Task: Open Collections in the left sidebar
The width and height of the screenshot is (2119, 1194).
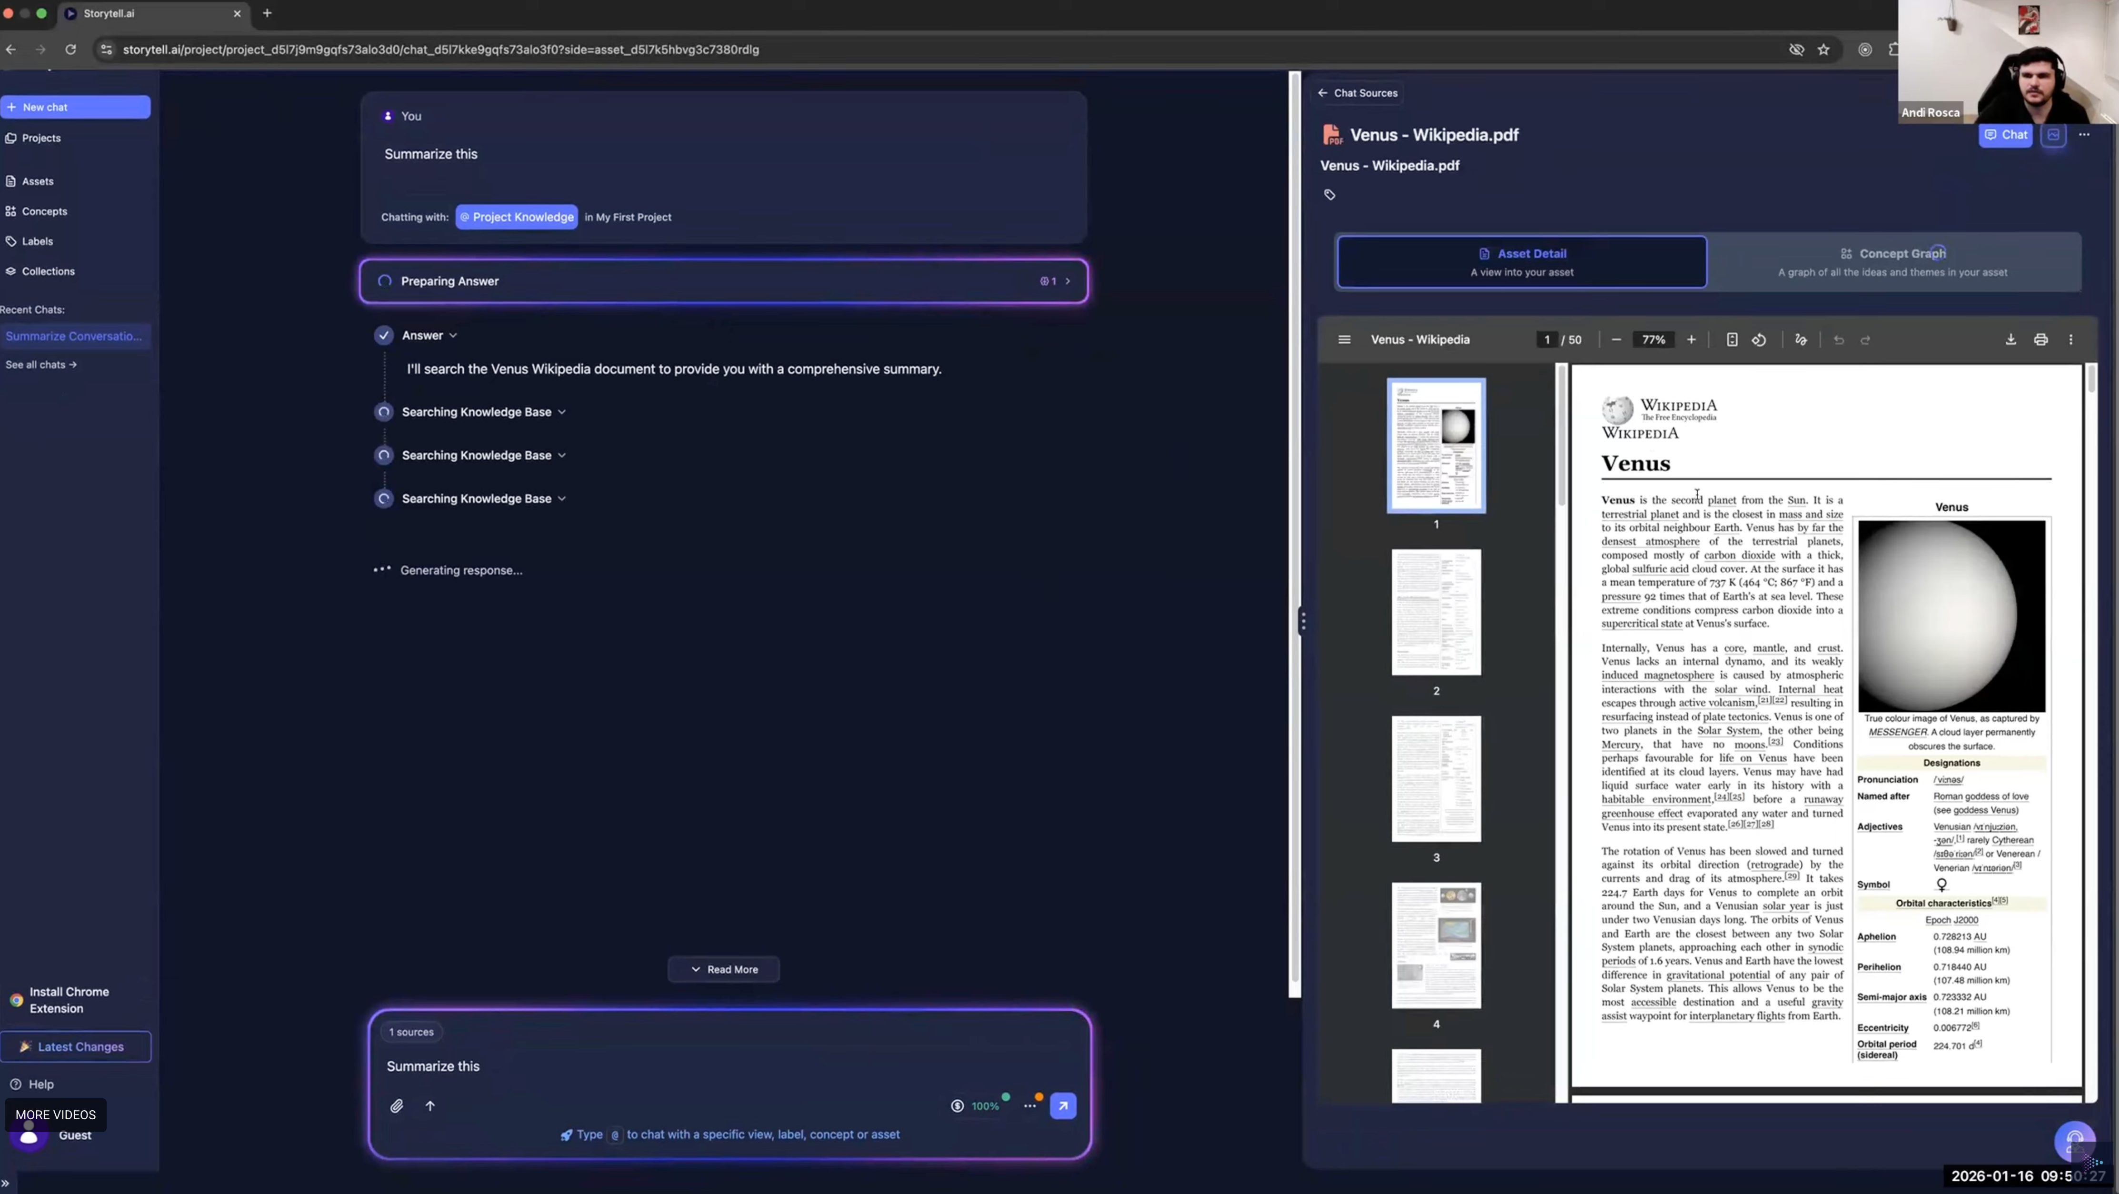Action: (x=48, y=271)
